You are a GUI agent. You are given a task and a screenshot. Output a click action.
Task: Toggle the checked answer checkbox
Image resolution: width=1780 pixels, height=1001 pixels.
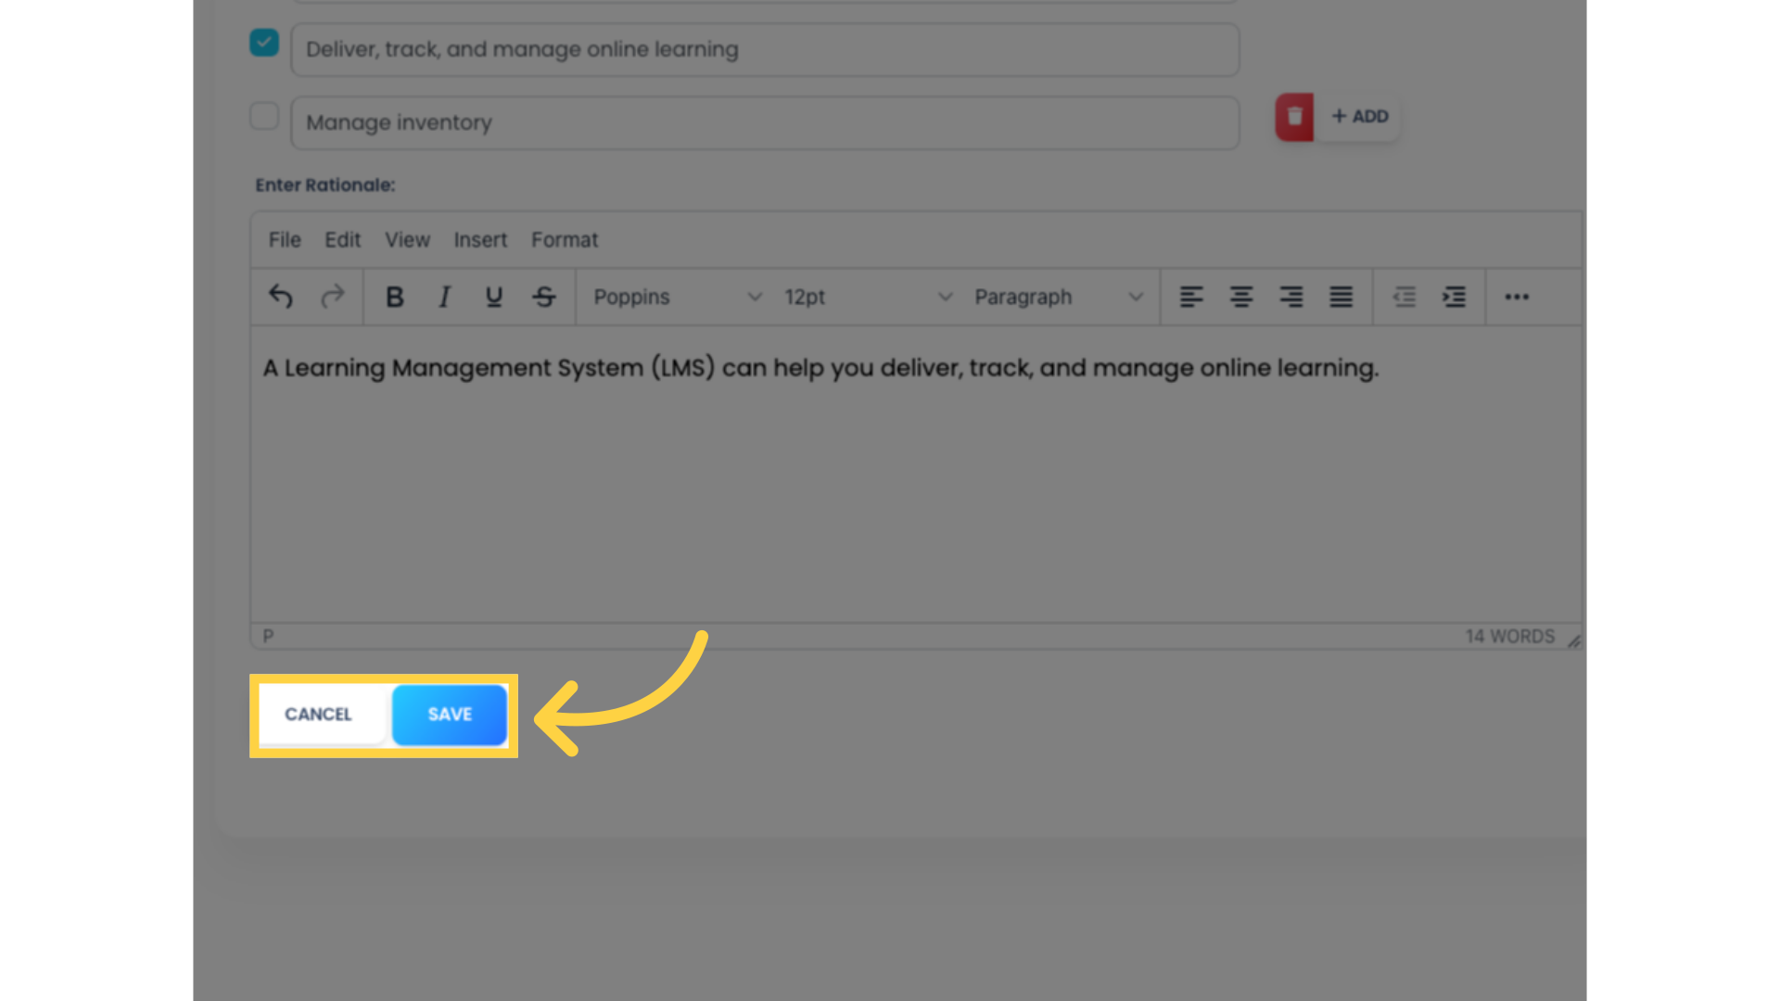pos(264,43)
